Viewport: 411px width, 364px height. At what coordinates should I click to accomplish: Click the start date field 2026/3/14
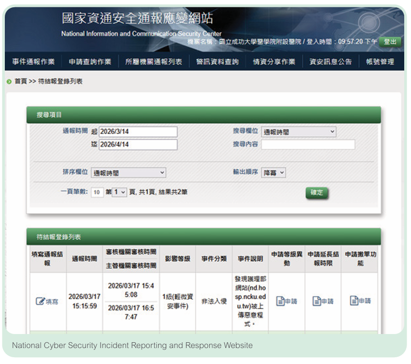[x=138, y=132]
